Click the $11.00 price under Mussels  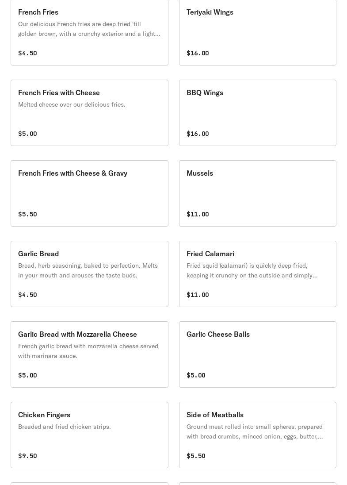198,214
